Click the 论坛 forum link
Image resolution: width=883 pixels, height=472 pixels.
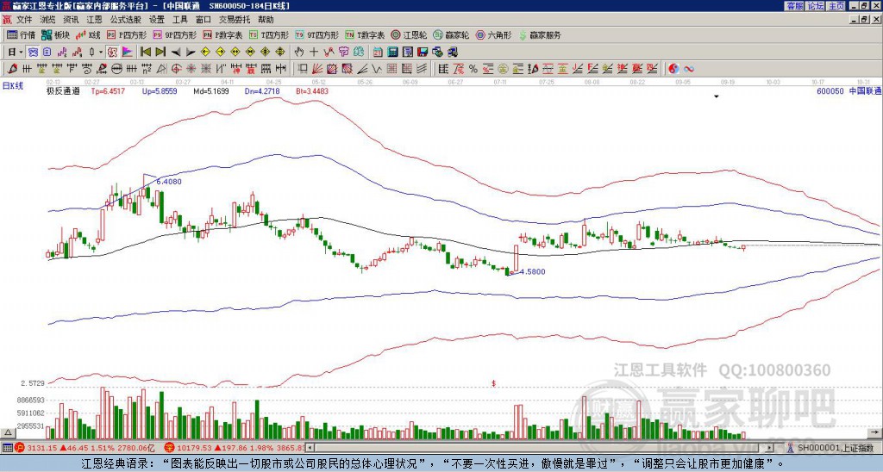tap(815, 6)
